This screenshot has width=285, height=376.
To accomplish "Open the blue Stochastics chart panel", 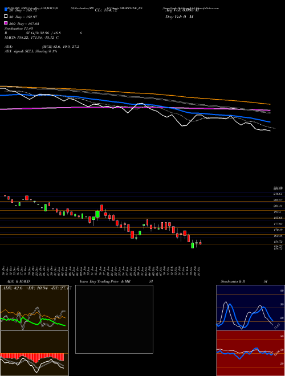I will coord(250,308).
